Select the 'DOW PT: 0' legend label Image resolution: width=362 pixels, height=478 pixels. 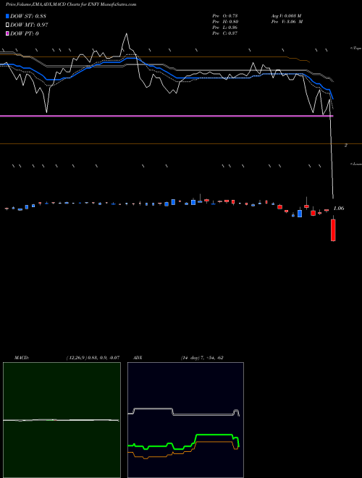point(25,33)
